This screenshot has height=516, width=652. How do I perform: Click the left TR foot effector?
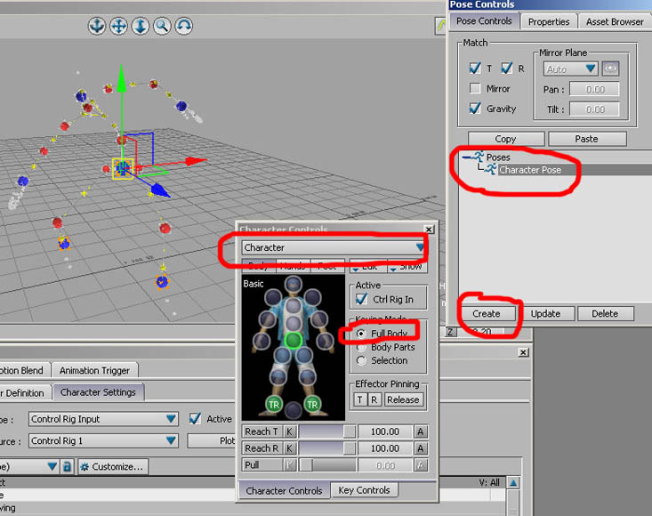[273, 404]
